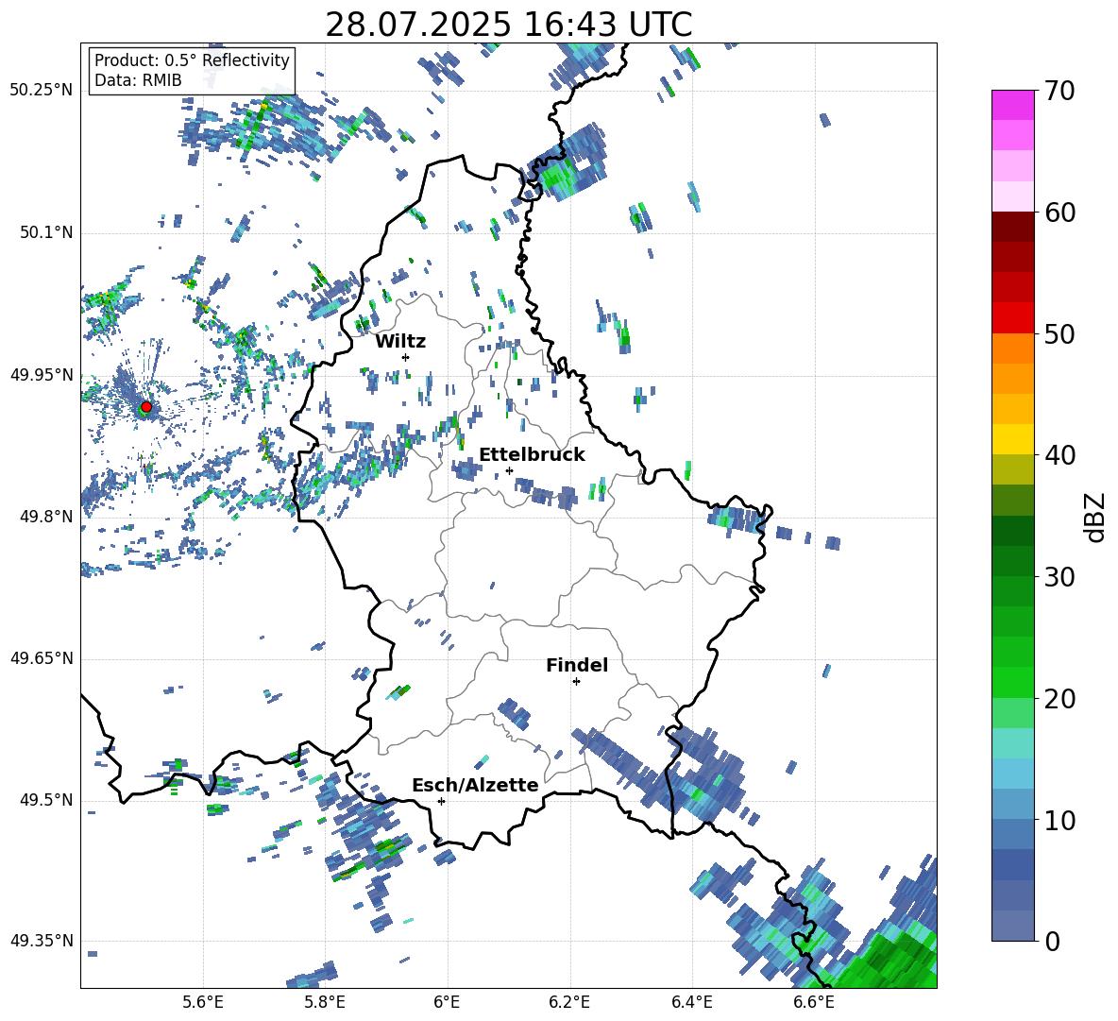
Task: Click the Wiltz station cross marker
Action: (406, 357)
